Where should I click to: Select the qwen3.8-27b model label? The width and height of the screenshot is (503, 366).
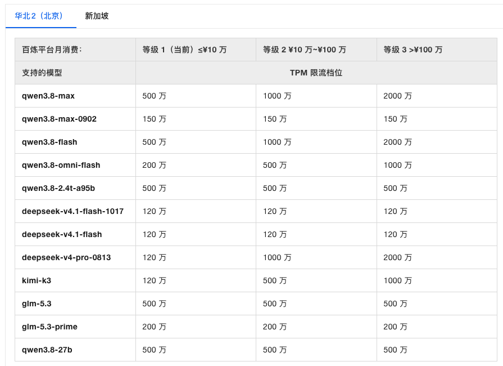pyautogui.click(x=47, y=350)
